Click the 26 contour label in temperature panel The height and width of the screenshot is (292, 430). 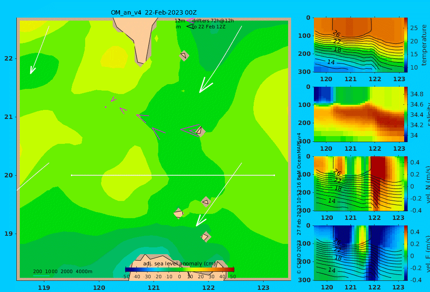point(337,34)
